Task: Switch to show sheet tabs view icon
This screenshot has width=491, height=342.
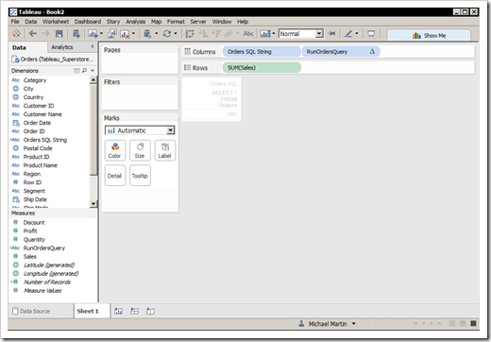Action: tap(473, 323)
